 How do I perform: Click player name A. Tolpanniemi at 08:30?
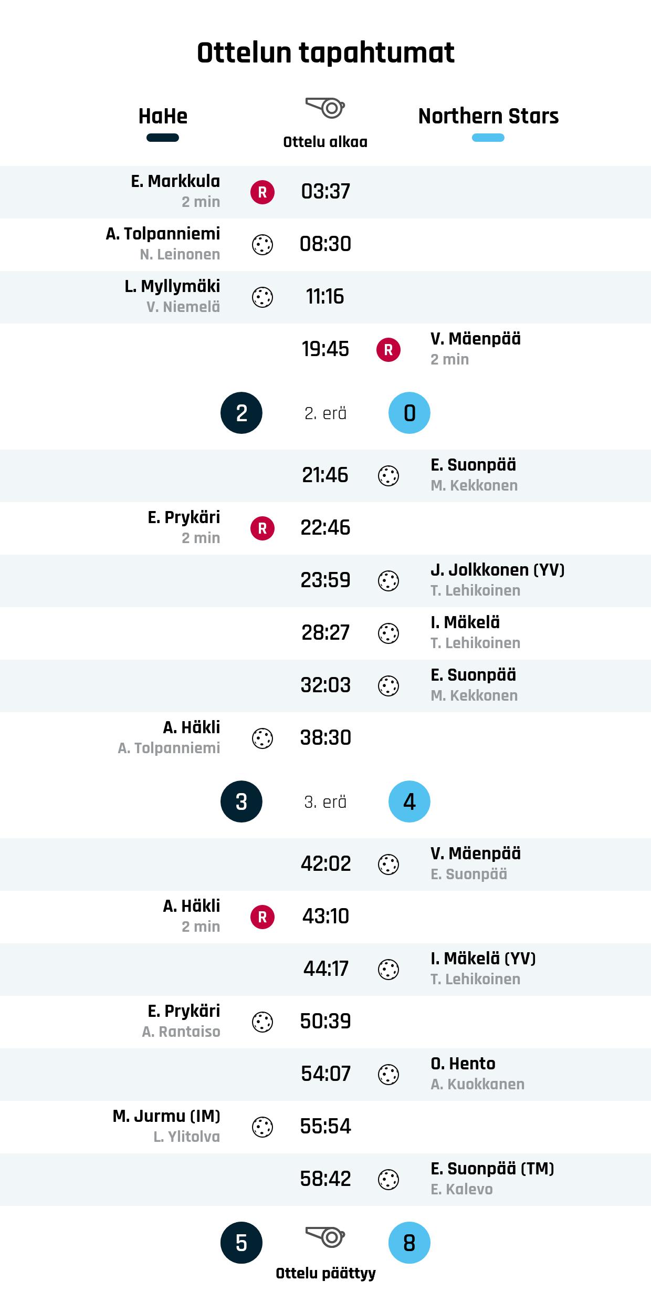163,234
